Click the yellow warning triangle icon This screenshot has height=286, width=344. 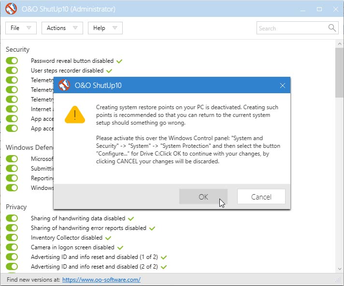click(75, 114)
